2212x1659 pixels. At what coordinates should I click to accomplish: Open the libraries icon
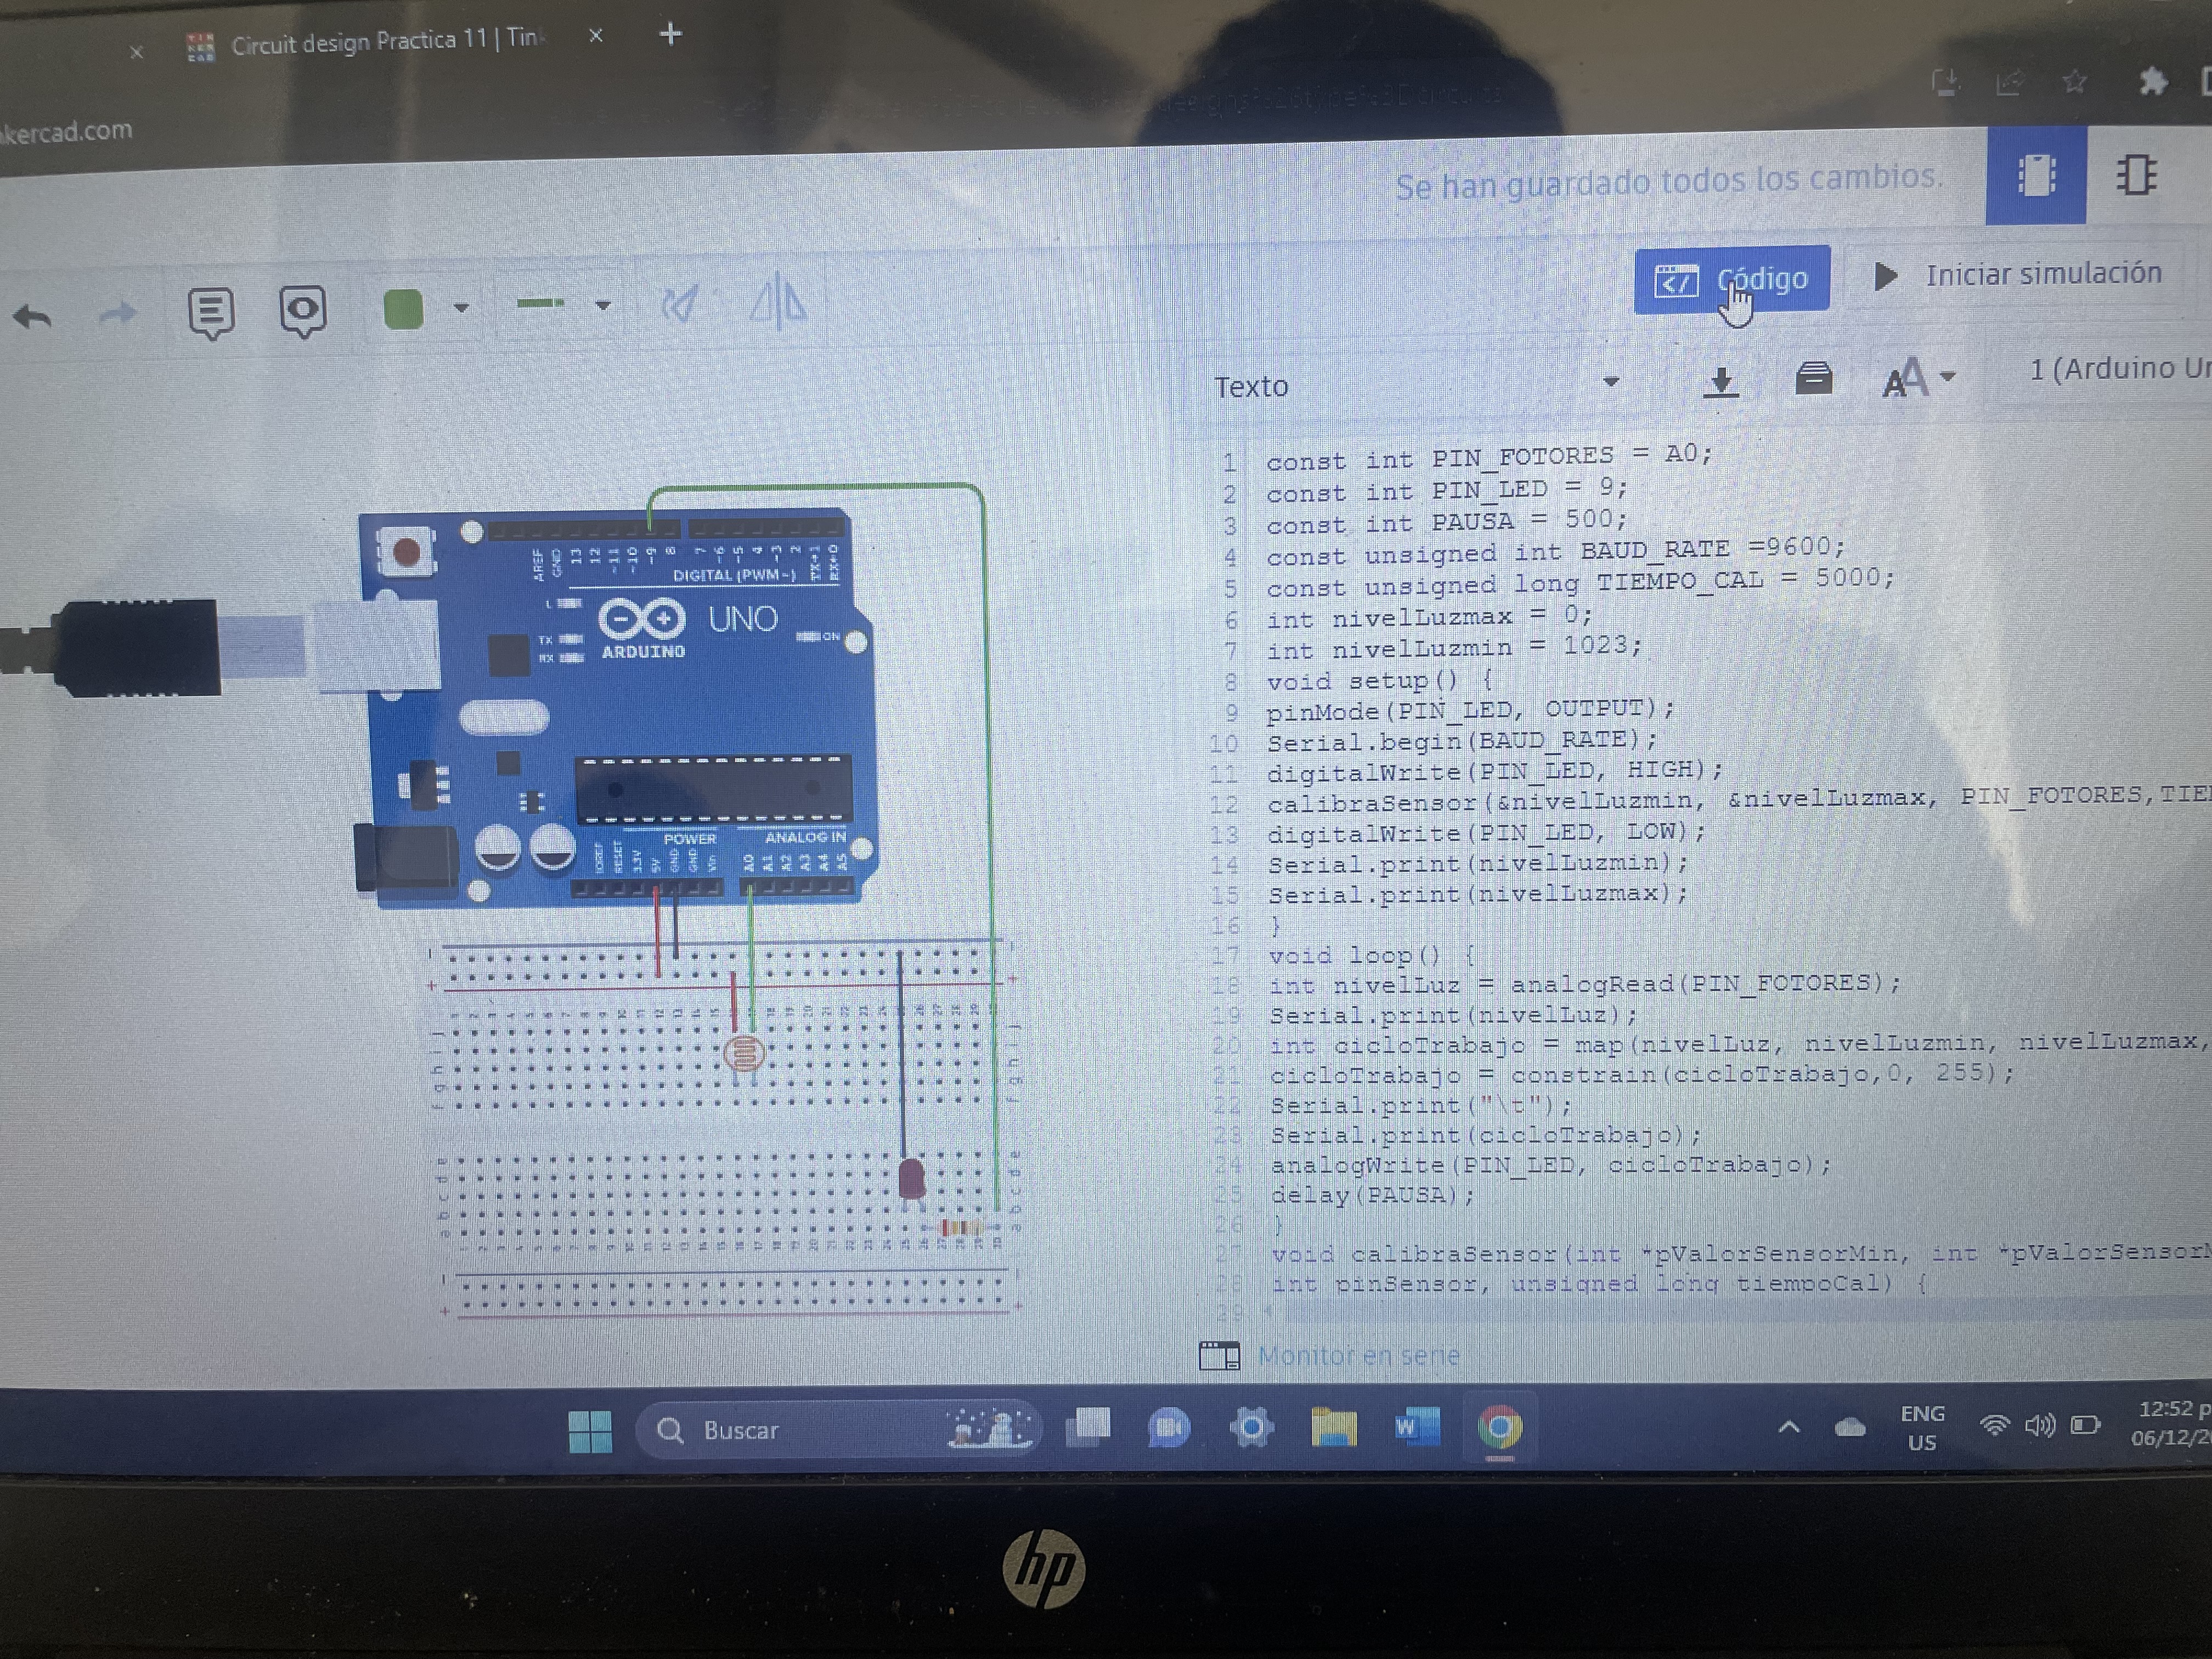pos(1813,379)
